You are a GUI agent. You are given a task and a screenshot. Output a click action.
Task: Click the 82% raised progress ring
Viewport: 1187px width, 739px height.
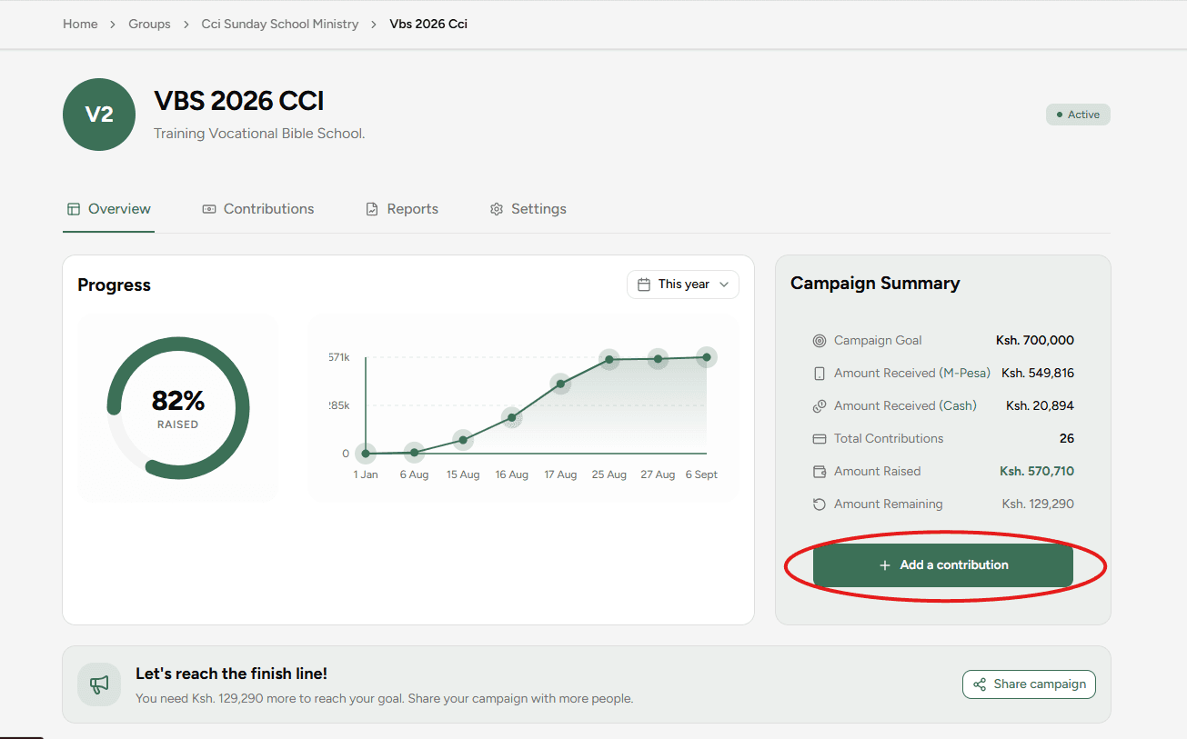coord(178,408)
